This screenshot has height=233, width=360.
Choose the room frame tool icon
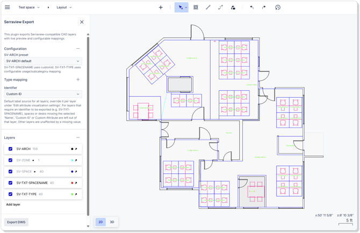[196, 8]
